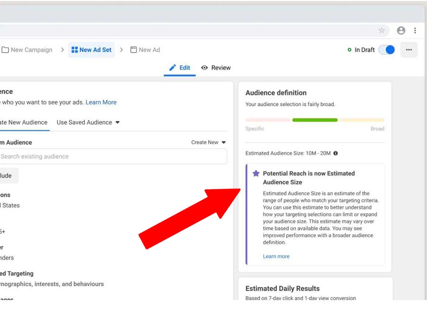
Task: Click the green audience gauge segment
Action: pos(315,120)
